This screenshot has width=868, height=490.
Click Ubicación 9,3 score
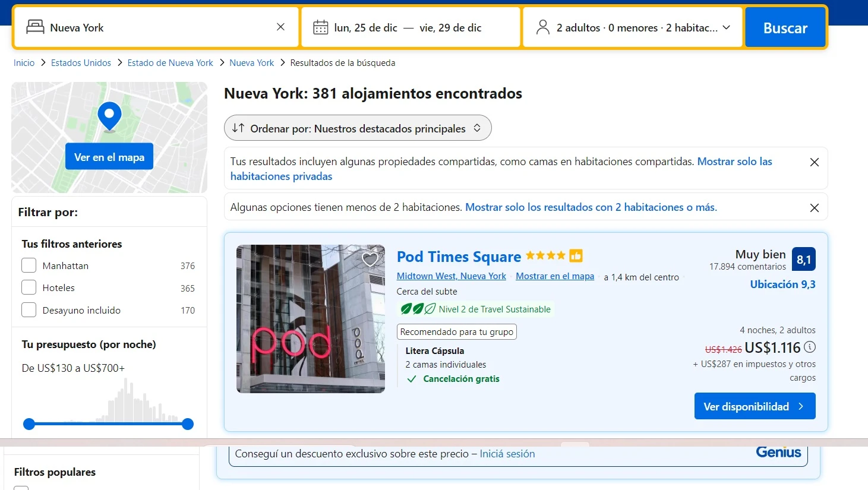coord(782,284)
